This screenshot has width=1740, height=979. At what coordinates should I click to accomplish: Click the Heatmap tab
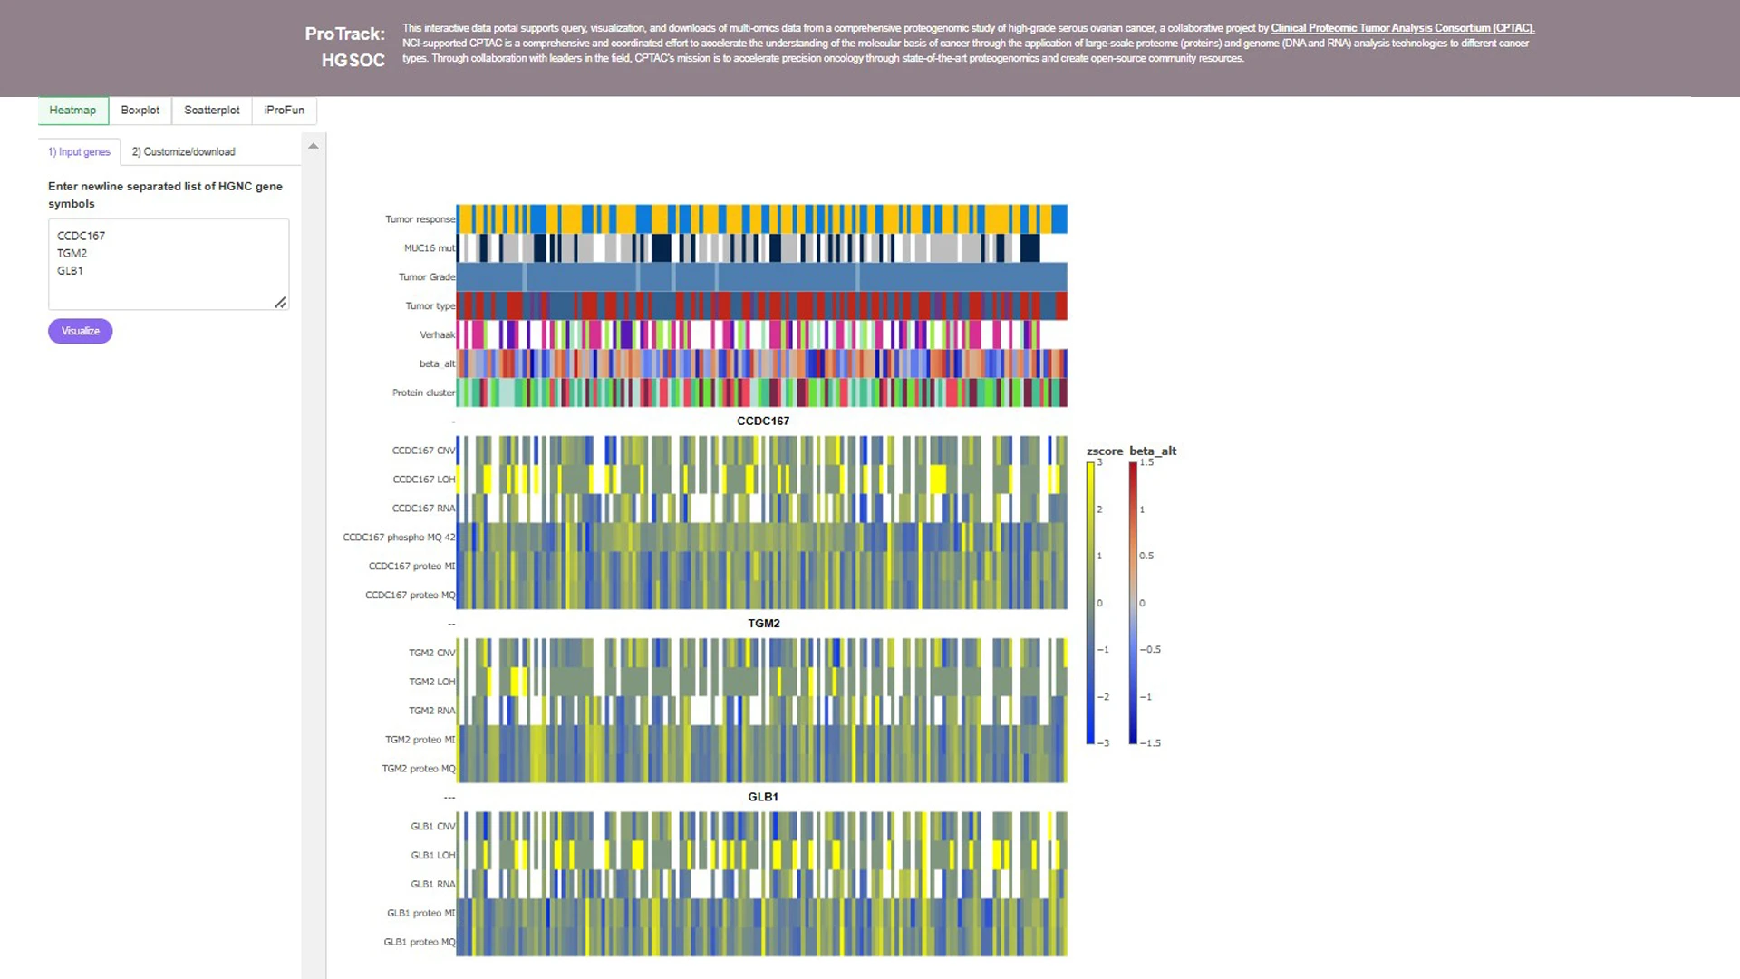[72, 110]
